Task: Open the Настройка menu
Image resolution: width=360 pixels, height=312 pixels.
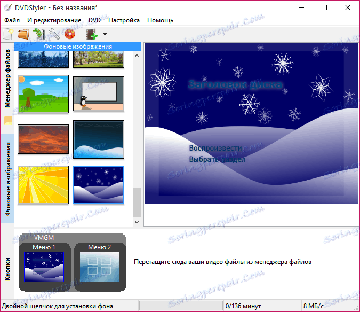Action: coord(124,20)
